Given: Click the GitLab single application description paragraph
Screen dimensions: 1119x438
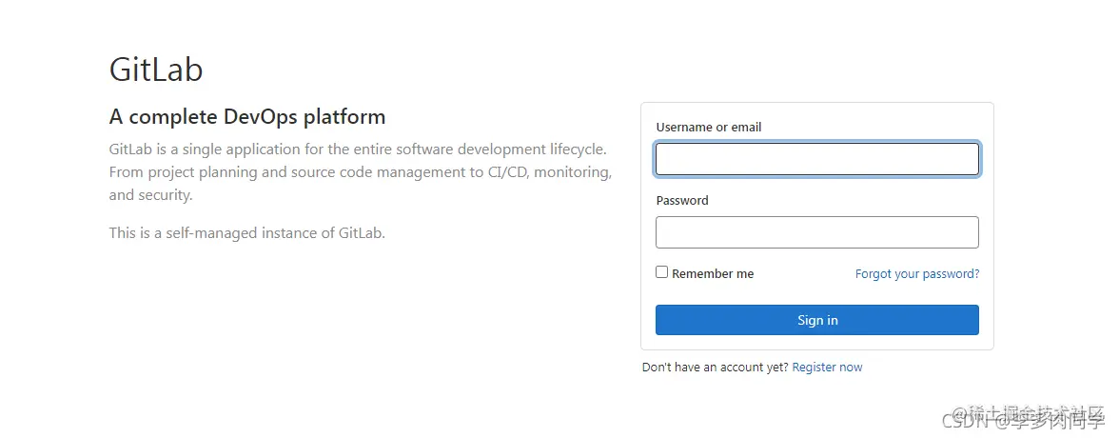Looking at the screenshot, I should point(361,172).
